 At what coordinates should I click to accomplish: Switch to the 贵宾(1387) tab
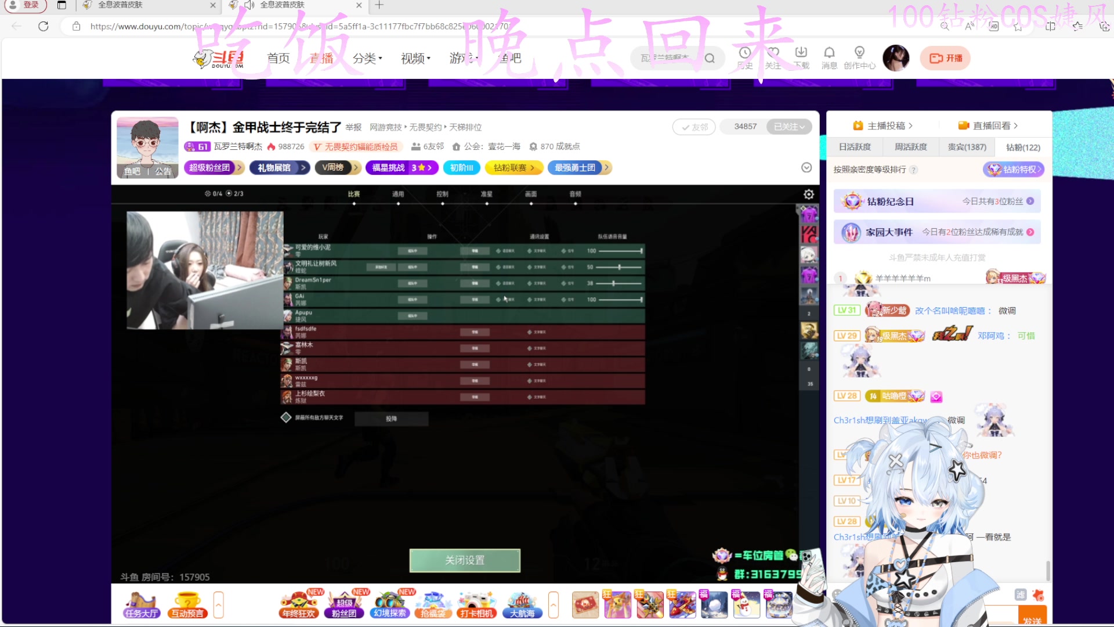tap(967, 147)
